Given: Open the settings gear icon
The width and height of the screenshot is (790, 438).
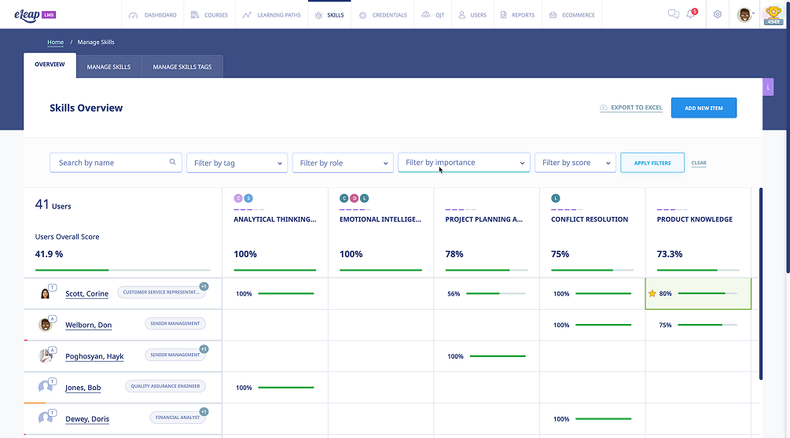Looking at the screenshot, I should (718, 14).
